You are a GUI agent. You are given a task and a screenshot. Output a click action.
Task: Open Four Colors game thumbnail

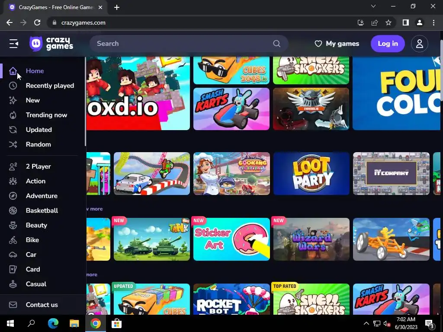click(396, 93)
